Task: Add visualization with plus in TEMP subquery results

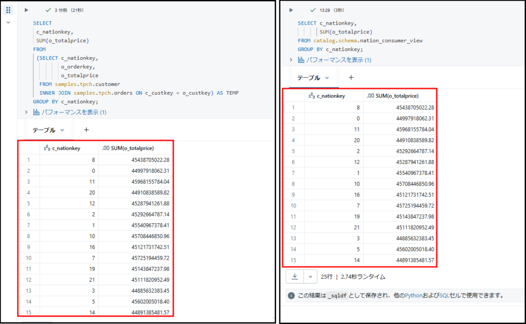Action: coord(86,130)
